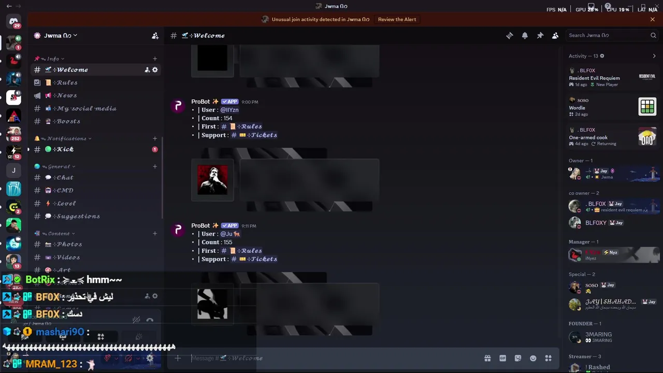Add channel in General category plus icon
Image resolution: width=663 pixels, height=373 pixels.
coord(155,166)
